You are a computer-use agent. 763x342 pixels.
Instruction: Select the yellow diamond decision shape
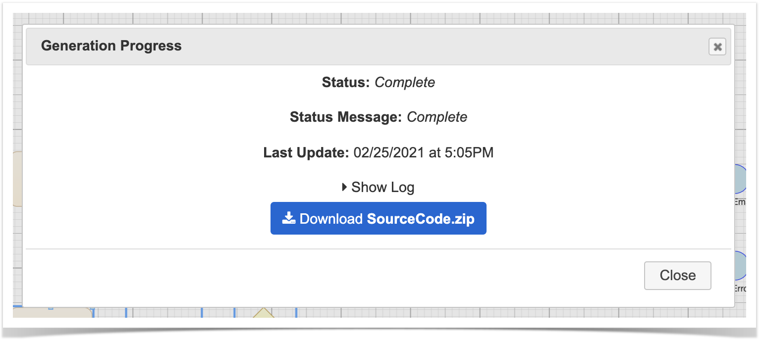pyautogui.click(x=264, y=313)
